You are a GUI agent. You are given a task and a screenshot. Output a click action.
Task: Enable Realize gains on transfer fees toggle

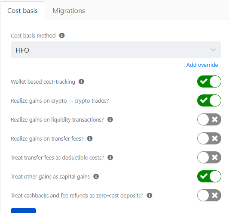tap(209, 138)
